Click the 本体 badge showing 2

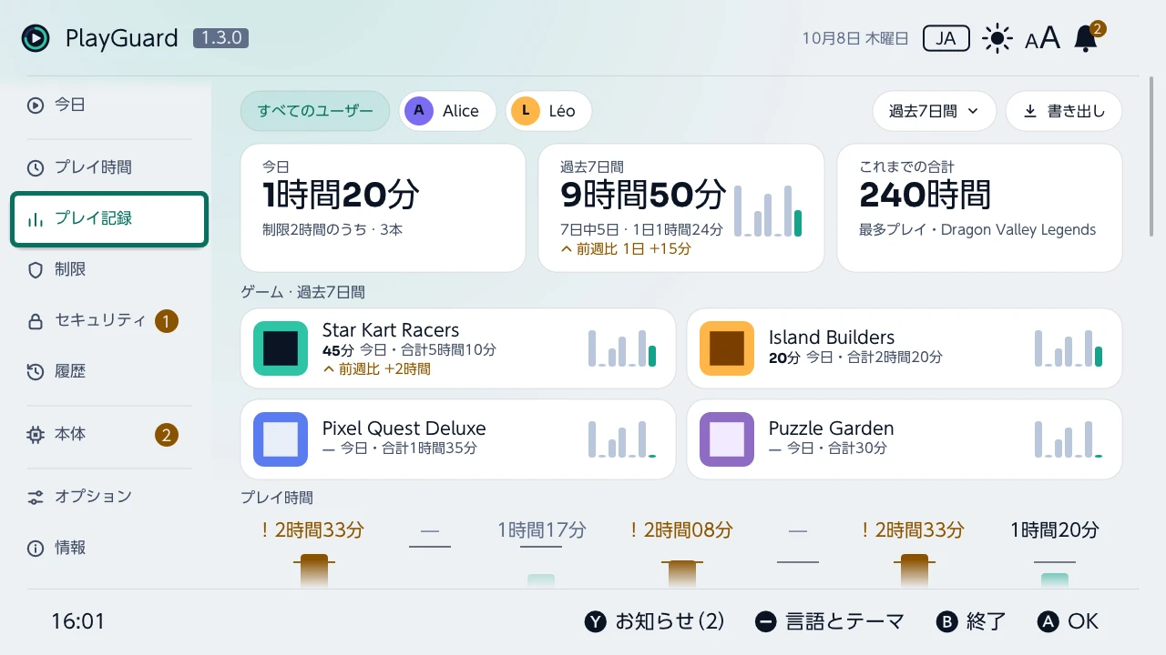[166, 435]
